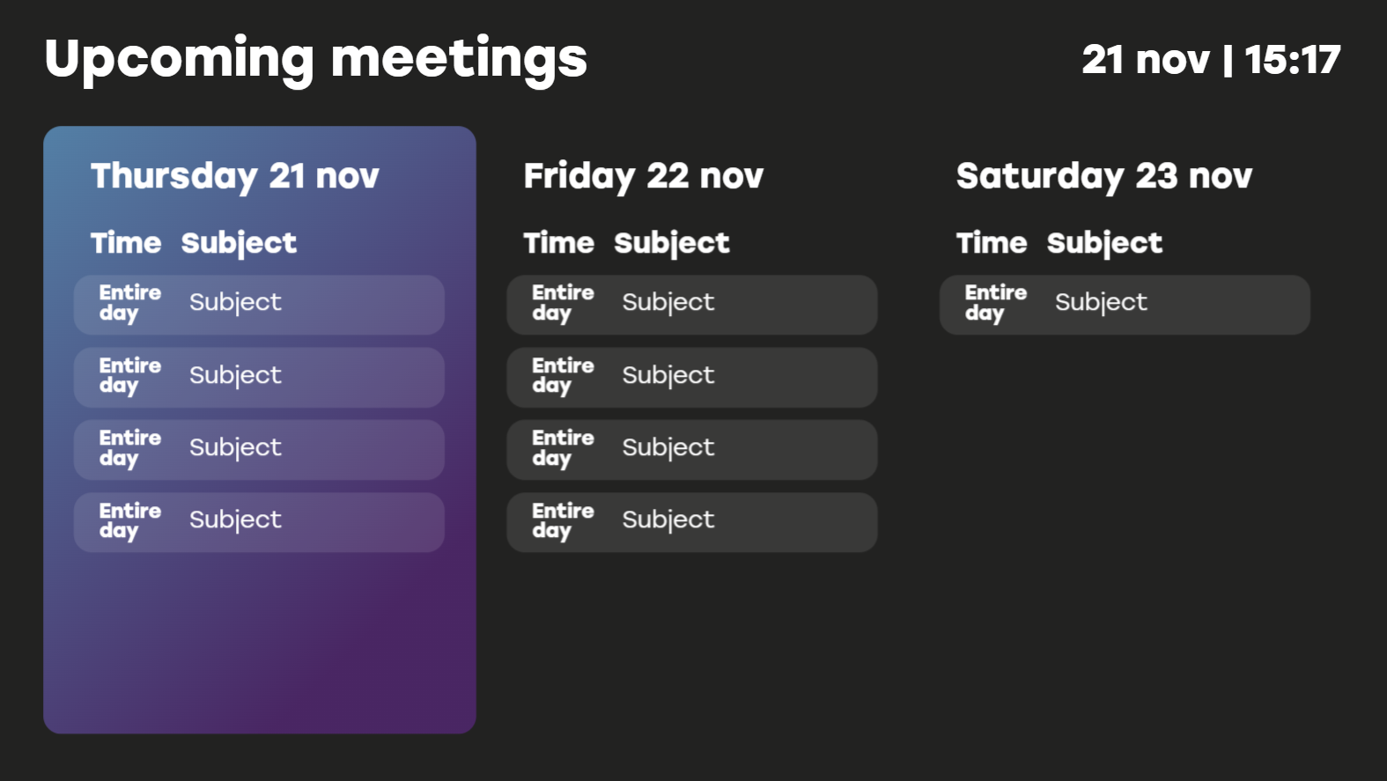Image resolution: width=1387 pixels, height=781 pixels.
Task: Click the Friday 22 nov heading
Action: click(x=644, y=177)
